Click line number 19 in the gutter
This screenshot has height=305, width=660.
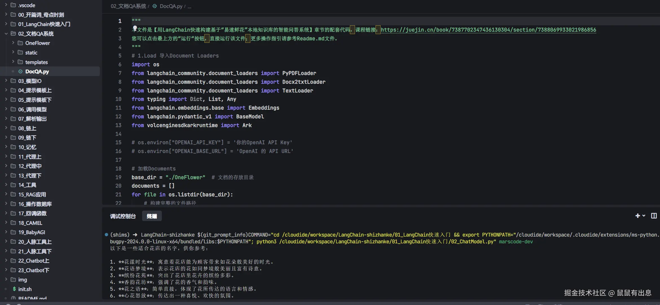(x=118, y=177)
